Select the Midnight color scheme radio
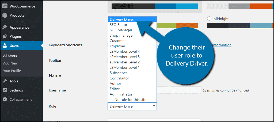This screenshot has height=122, width=274. click(209, 19)
